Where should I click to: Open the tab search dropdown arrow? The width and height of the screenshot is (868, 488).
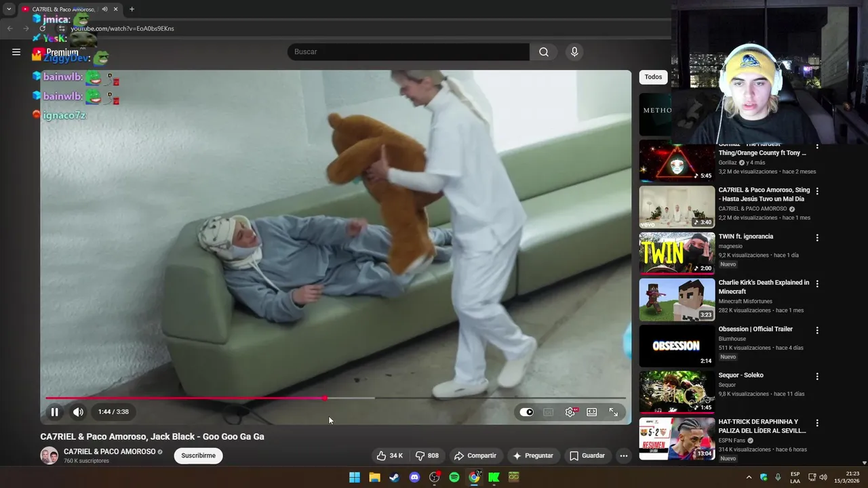[9, 9]
